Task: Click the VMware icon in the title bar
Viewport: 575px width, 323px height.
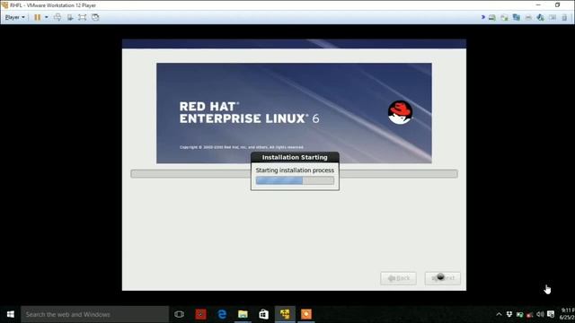Action: point(4,5)
